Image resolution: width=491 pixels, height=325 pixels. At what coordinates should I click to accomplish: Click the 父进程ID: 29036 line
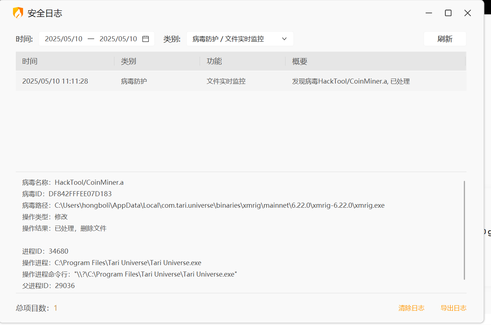tap(49, 286)
